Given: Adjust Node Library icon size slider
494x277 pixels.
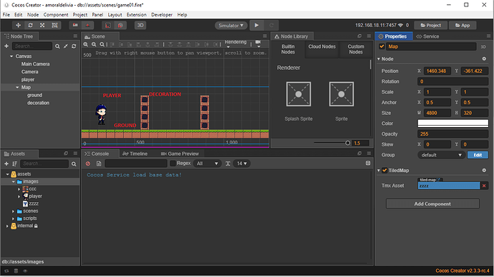Looking at the screenshot, I should (x=347, y=143).
